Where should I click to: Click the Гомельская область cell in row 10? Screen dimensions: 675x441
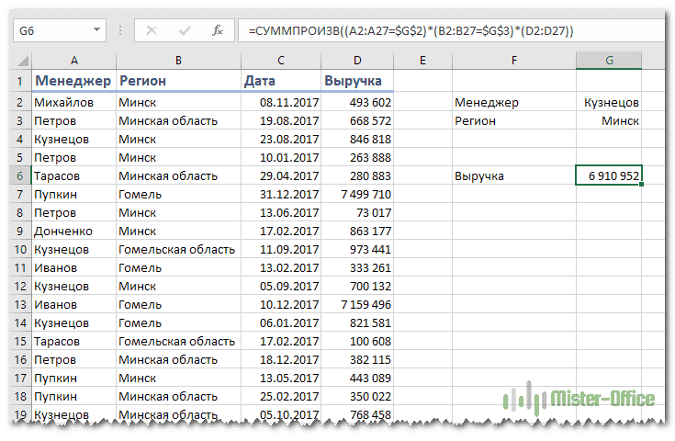click(x=177, y=249)
